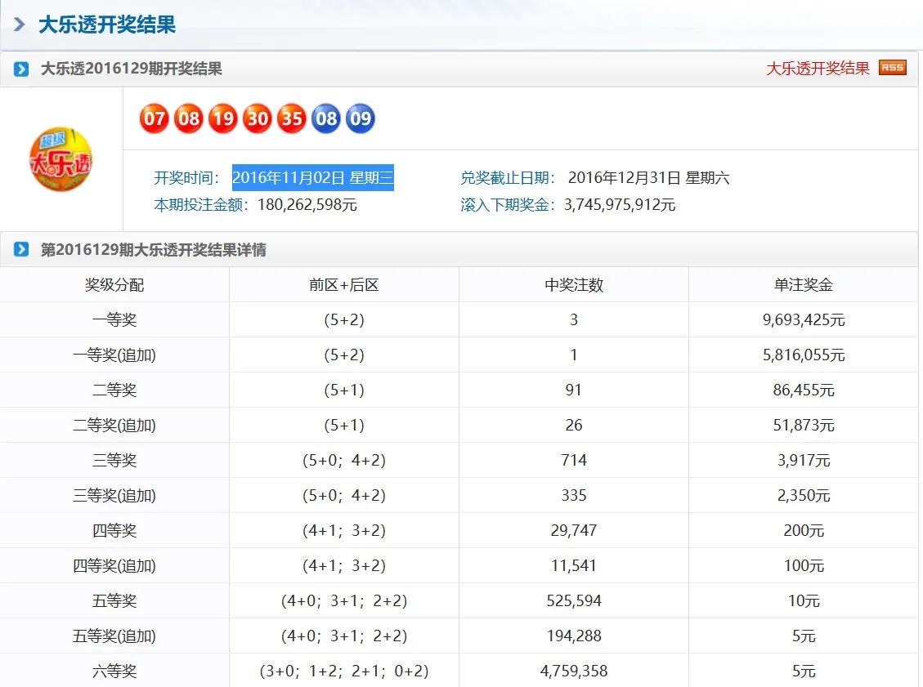
Task: Open the red 大乐透开奖结果 link
Action: tap(817, 69)
